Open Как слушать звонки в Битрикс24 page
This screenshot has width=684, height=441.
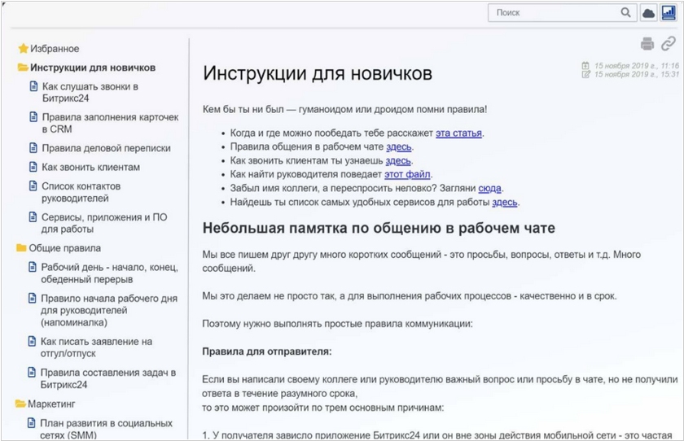tap(90, 92)
